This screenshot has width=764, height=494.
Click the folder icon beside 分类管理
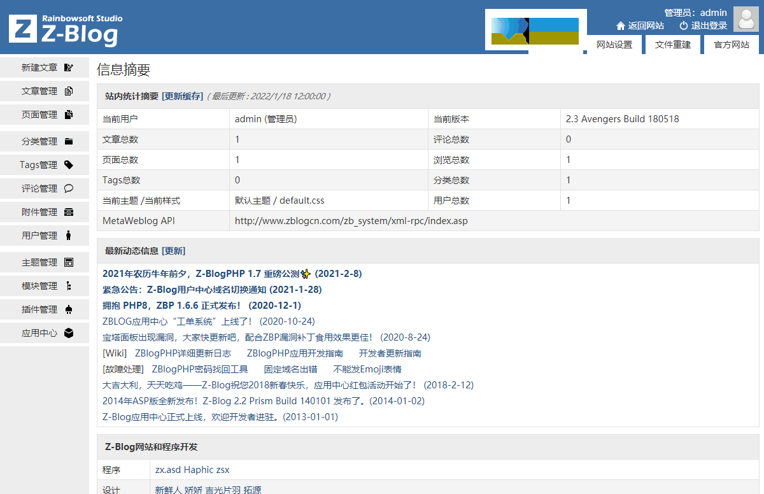pos(69,141)
